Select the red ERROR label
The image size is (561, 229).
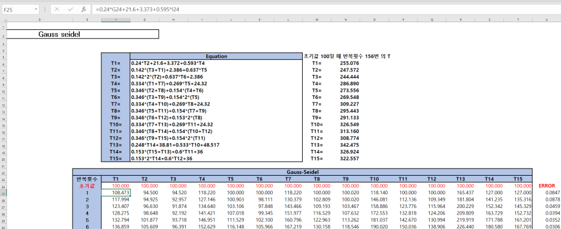pyautogui.click(x=547, y=186)
